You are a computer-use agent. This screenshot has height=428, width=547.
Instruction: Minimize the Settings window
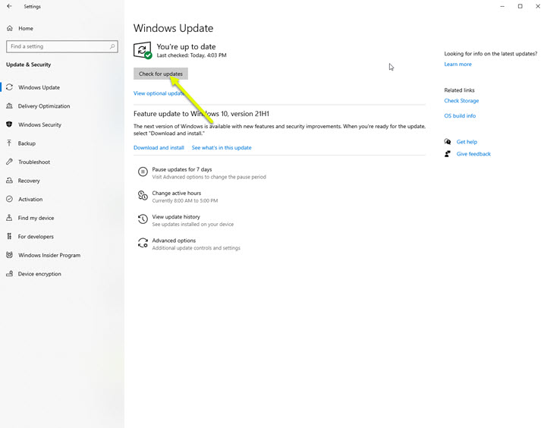pyautogui.click(x=502, y=6)
